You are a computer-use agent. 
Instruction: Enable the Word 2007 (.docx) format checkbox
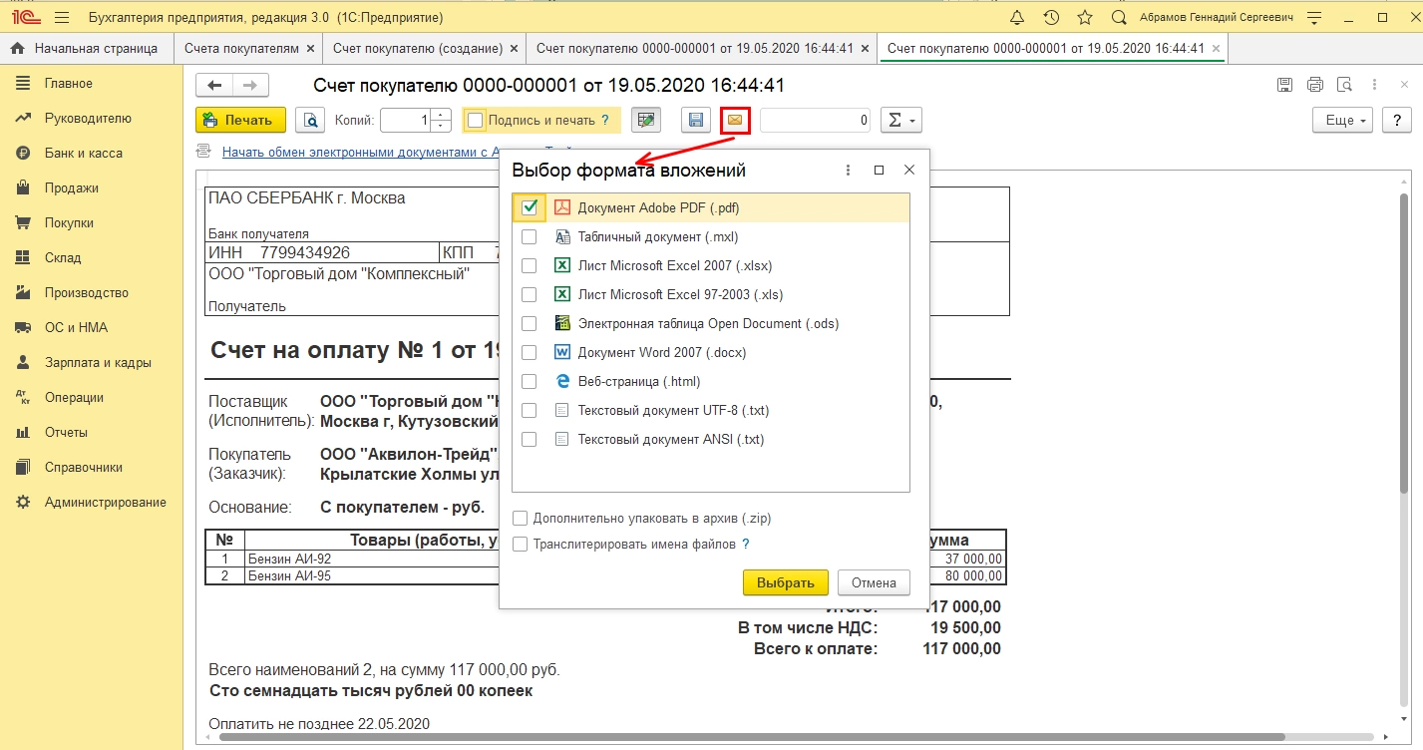pos(530,353)
